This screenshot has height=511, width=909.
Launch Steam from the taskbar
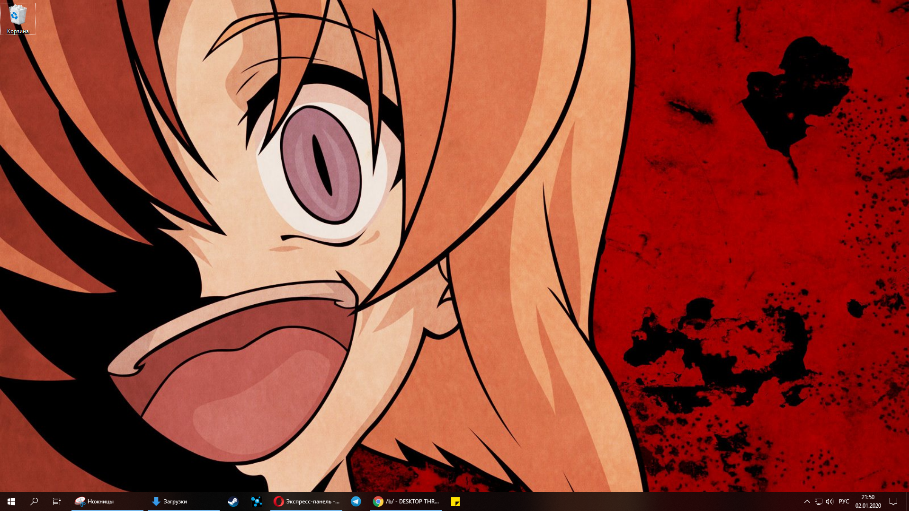233,502
